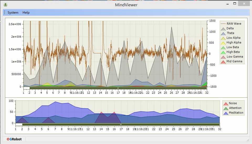The image size is (252, 144).
Task: Click the Low Beta legend triangle icon
Action: click(x=223, y=48)
